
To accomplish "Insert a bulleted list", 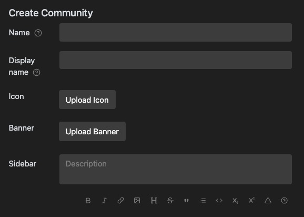I will click(203, 201).
